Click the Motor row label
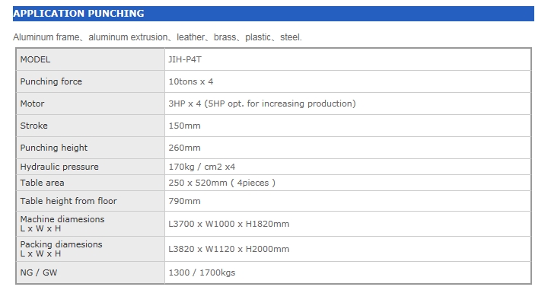 pos(32,104)
